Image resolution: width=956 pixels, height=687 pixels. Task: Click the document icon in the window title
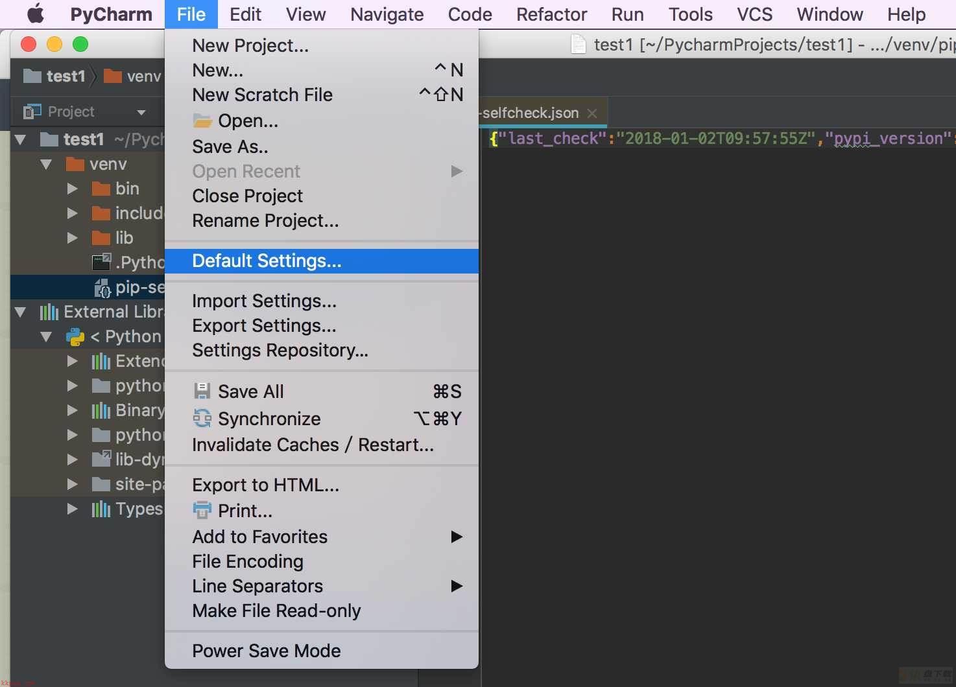point(578,44)
